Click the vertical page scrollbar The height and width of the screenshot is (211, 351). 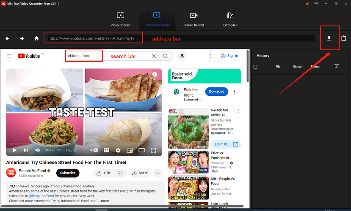pos(248,66)
